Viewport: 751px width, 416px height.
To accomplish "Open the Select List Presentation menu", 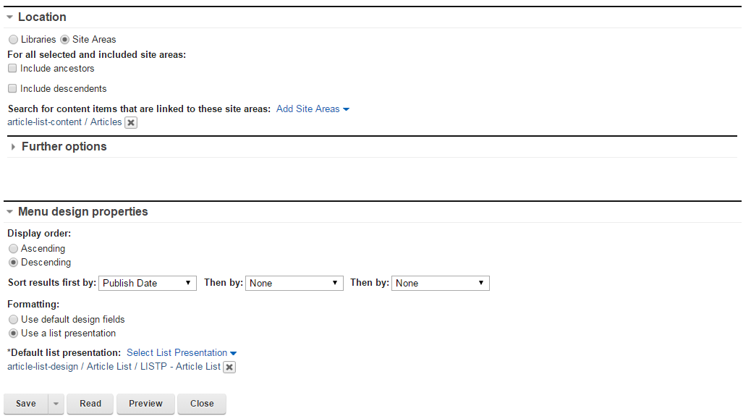I will click(x=182, y=353).
